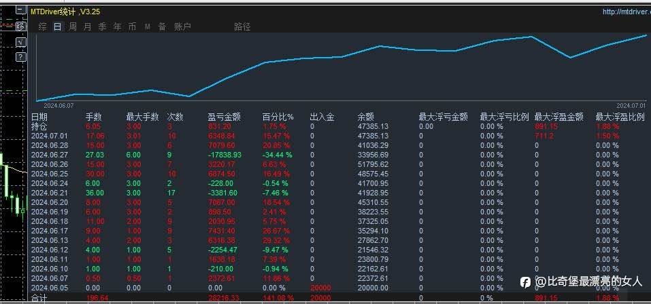Select the 2024.06.28 date row
This screenshot has width=651, height=304.
coord(50,145)
